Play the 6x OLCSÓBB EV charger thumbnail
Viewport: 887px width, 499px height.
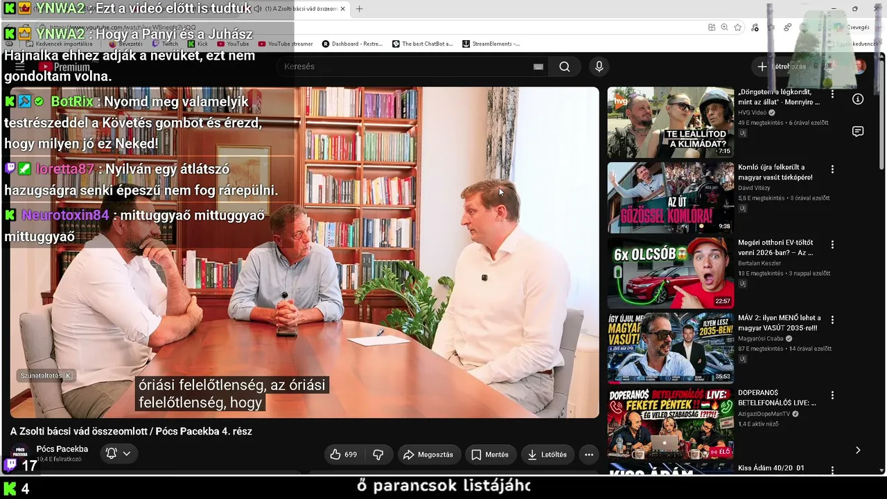click(671, 273)
